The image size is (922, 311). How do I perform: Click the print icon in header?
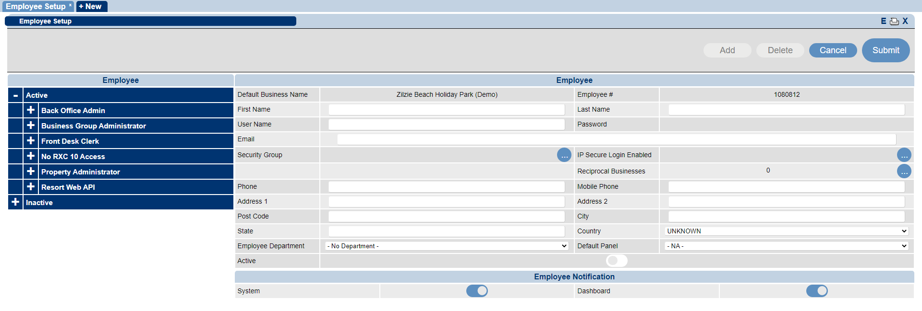[x=894, y=22]
